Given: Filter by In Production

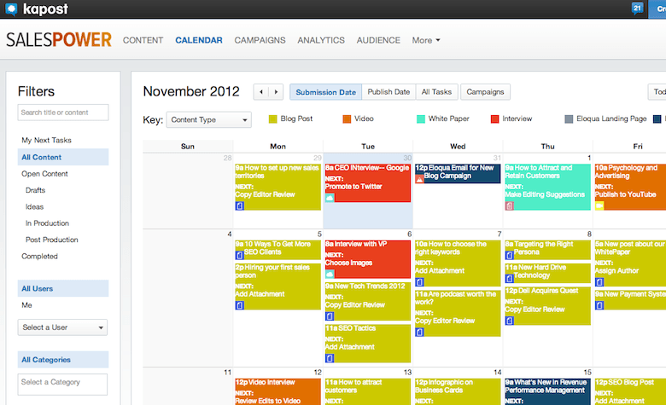Looking at the screenshot, I should coord(47,223).
